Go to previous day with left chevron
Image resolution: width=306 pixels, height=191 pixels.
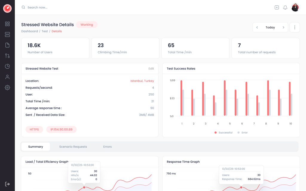click(257, 27)
